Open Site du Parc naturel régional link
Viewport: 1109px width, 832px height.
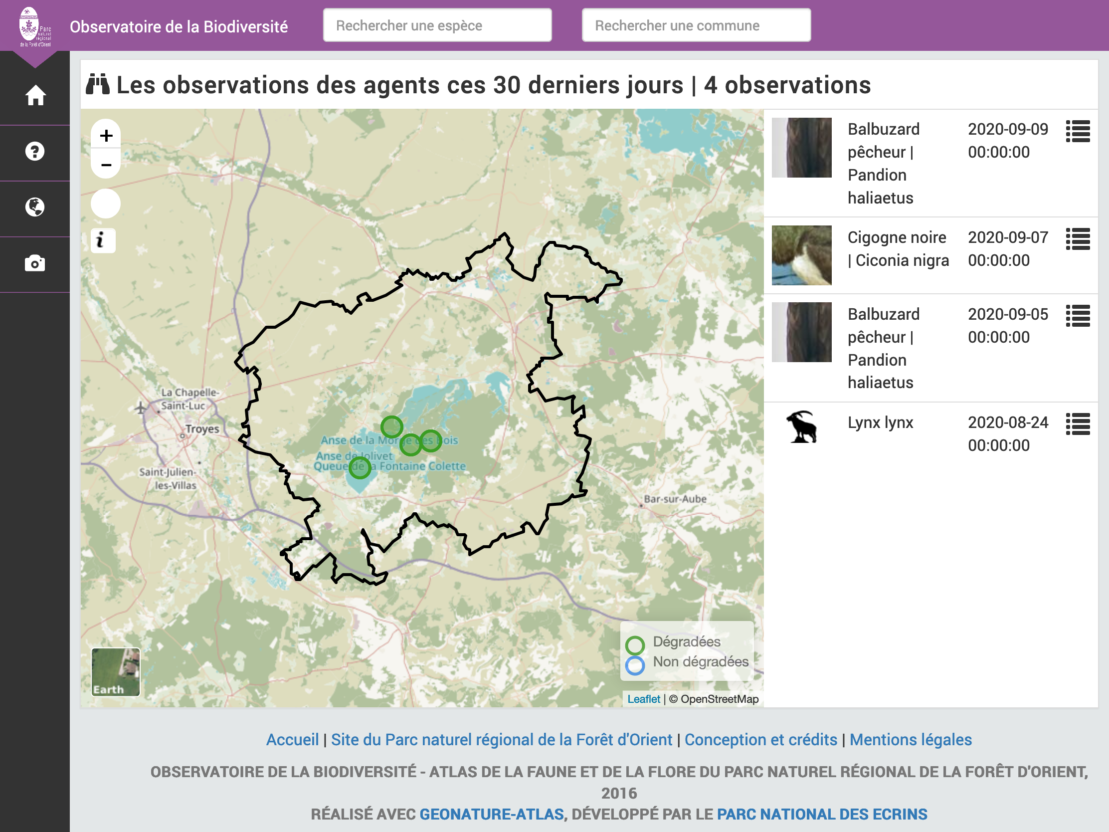[501, 740]
